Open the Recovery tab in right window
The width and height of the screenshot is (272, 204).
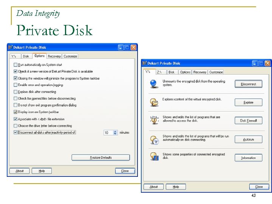click(200, 72)
